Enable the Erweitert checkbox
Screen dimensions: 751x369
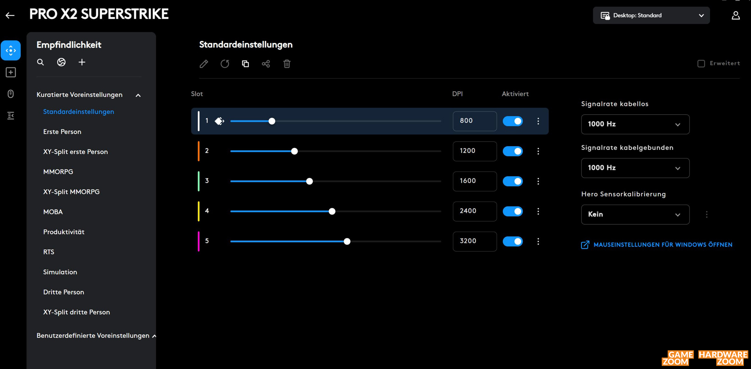[701, 63]
